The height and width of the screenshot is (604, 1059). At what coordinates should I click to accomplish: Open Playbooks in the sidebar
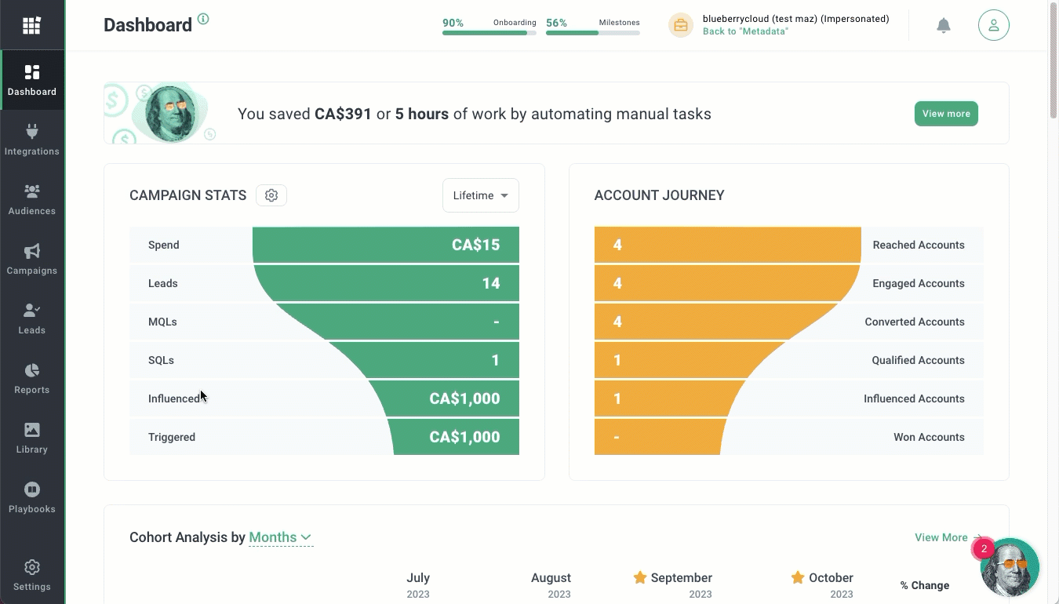[x=32, y=497]
